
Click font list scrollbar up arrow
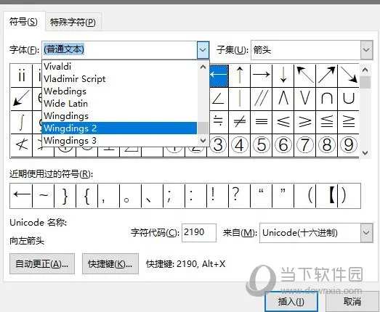203,67
